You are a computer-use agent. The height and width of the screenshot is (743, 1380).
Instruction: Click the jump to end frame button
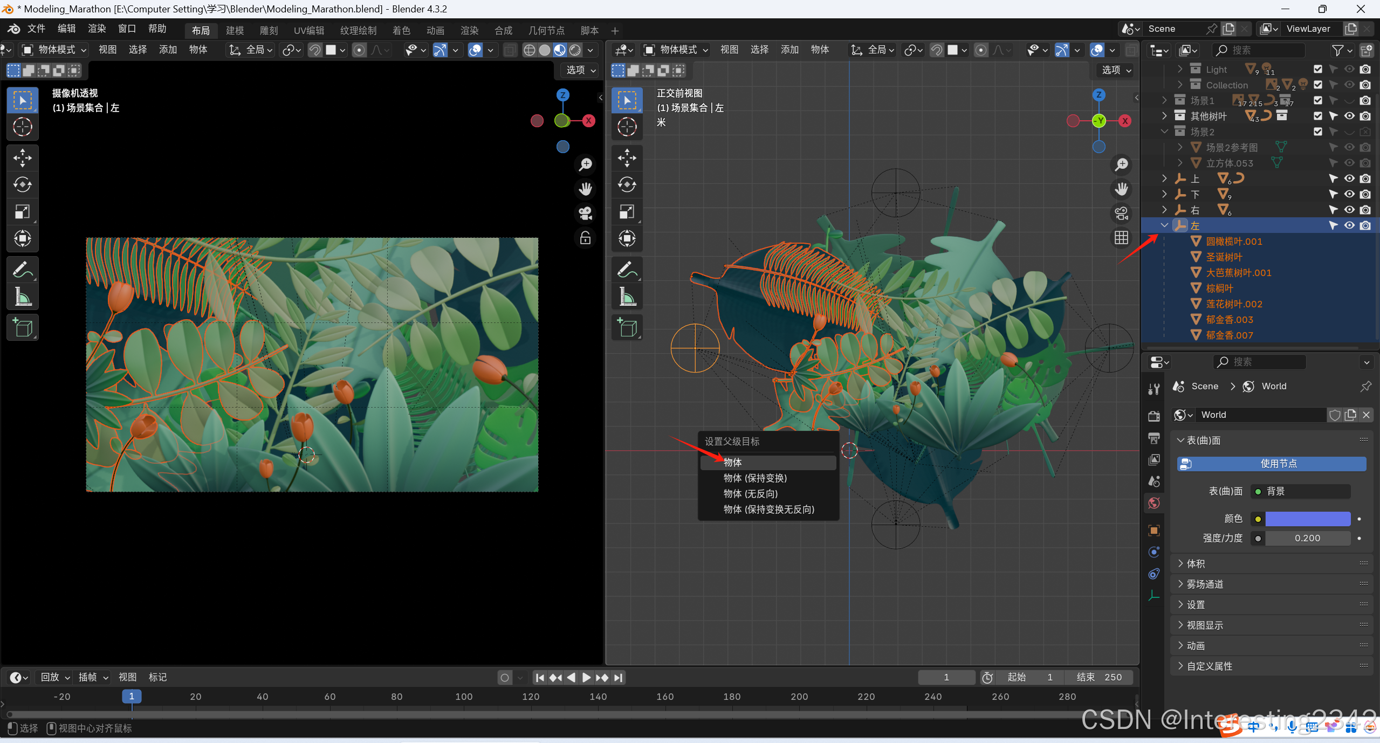tap(619, 677)
